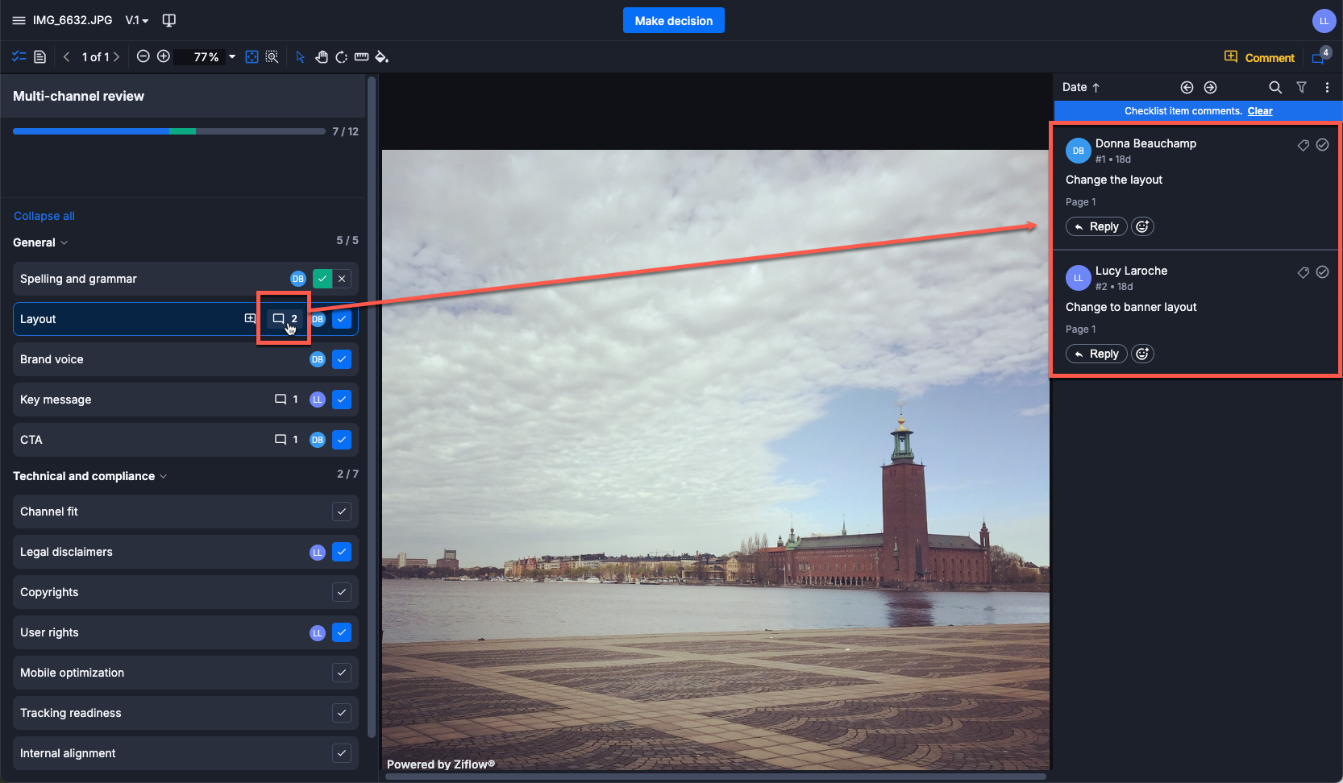Click the zoom out minus icon
Viewport: 1343px width, 783px height.
[143, 56]
